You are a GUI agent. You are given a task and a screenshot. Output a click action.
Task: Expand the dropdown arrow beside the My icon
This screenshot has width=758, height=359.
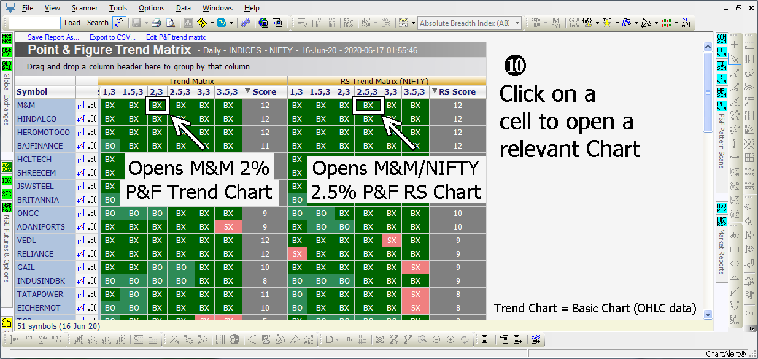coord(231,23)
